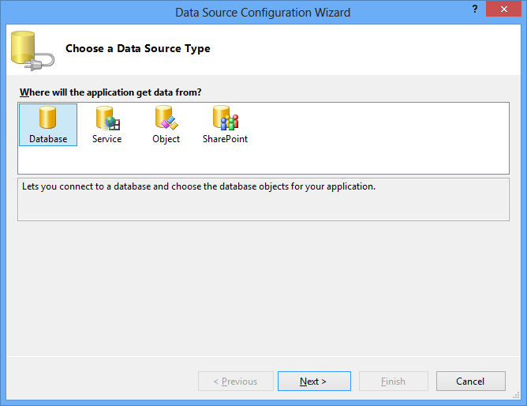Click the greyed-out Previous button
527x406 pixels.
pyautogui.click(x=235, y=382)
